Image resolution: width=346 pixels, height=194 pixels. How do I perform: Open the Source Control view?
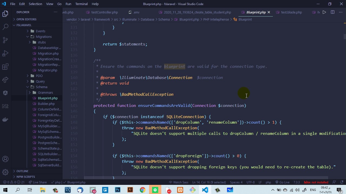coord(5,40)
